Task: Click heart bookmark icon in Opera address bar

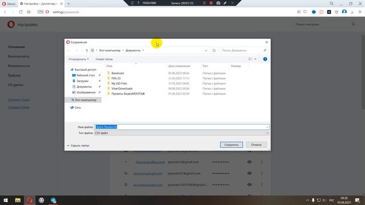Action: point(305,12)
